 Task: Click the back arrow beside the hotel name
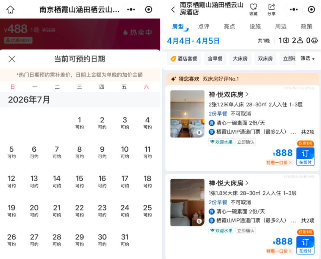tap(173, 9)
